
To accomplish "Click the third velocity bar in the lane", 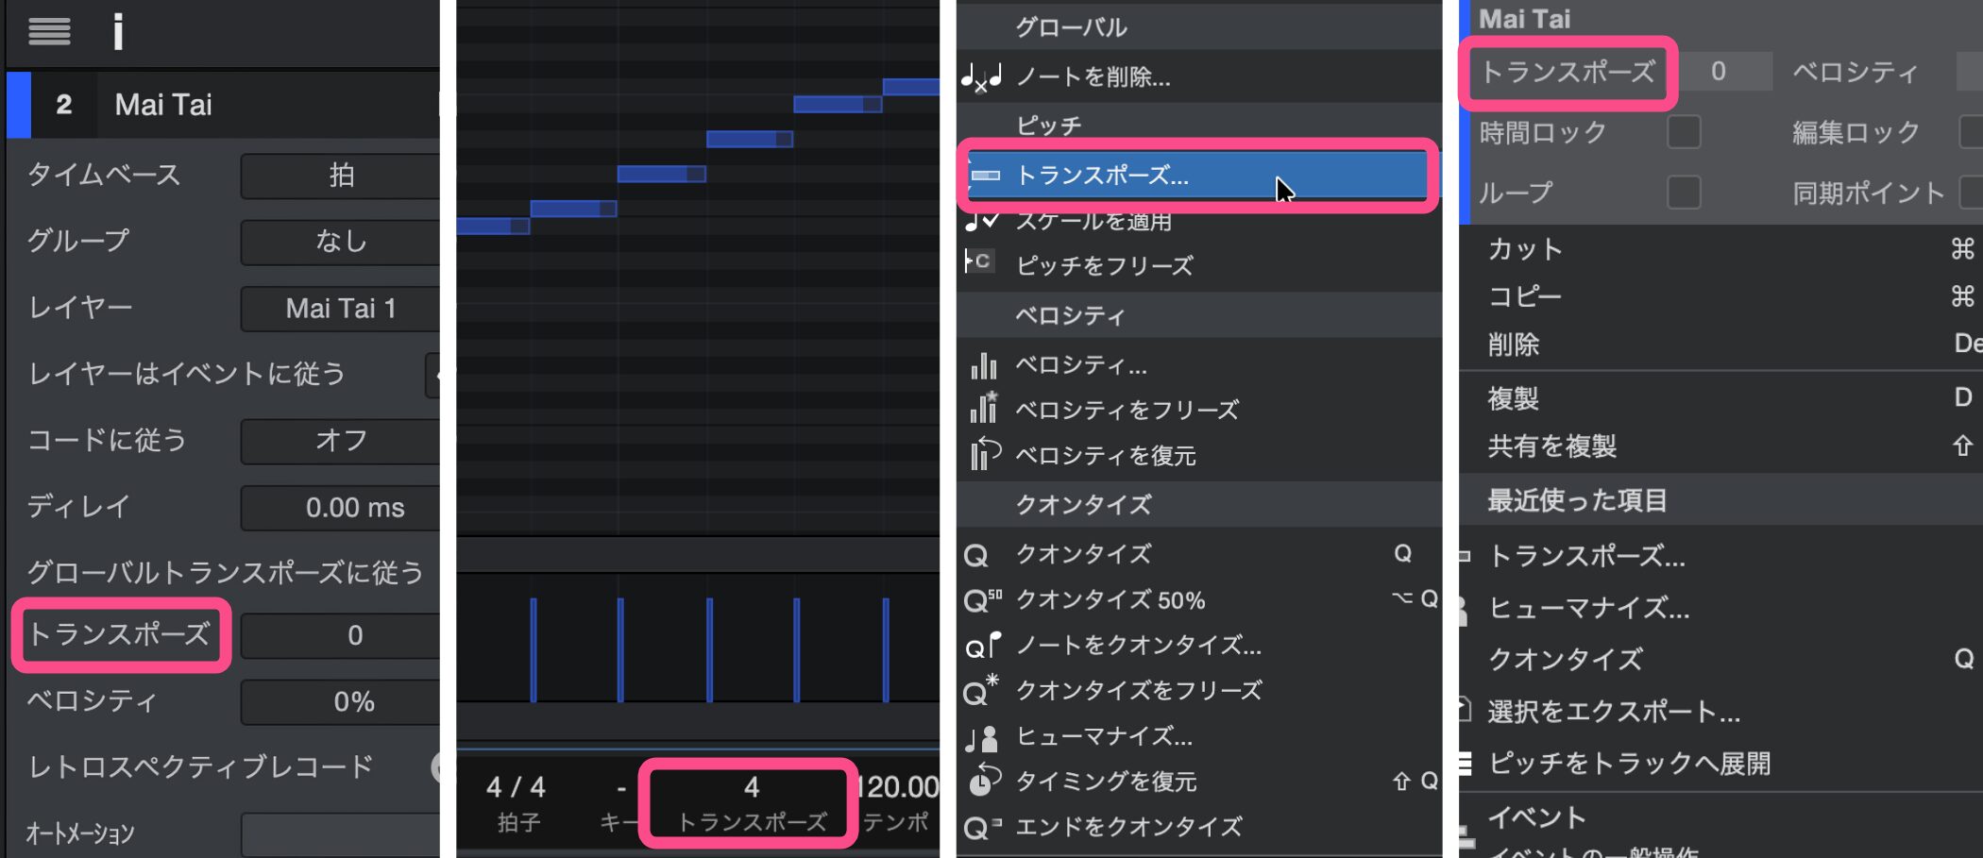I will pos(709,649).
